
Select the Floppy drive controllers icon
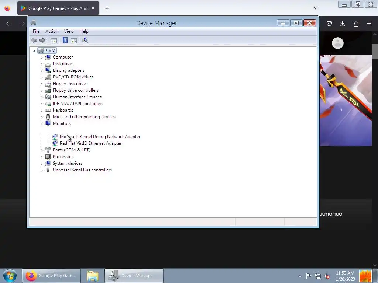tap(48, 90)
